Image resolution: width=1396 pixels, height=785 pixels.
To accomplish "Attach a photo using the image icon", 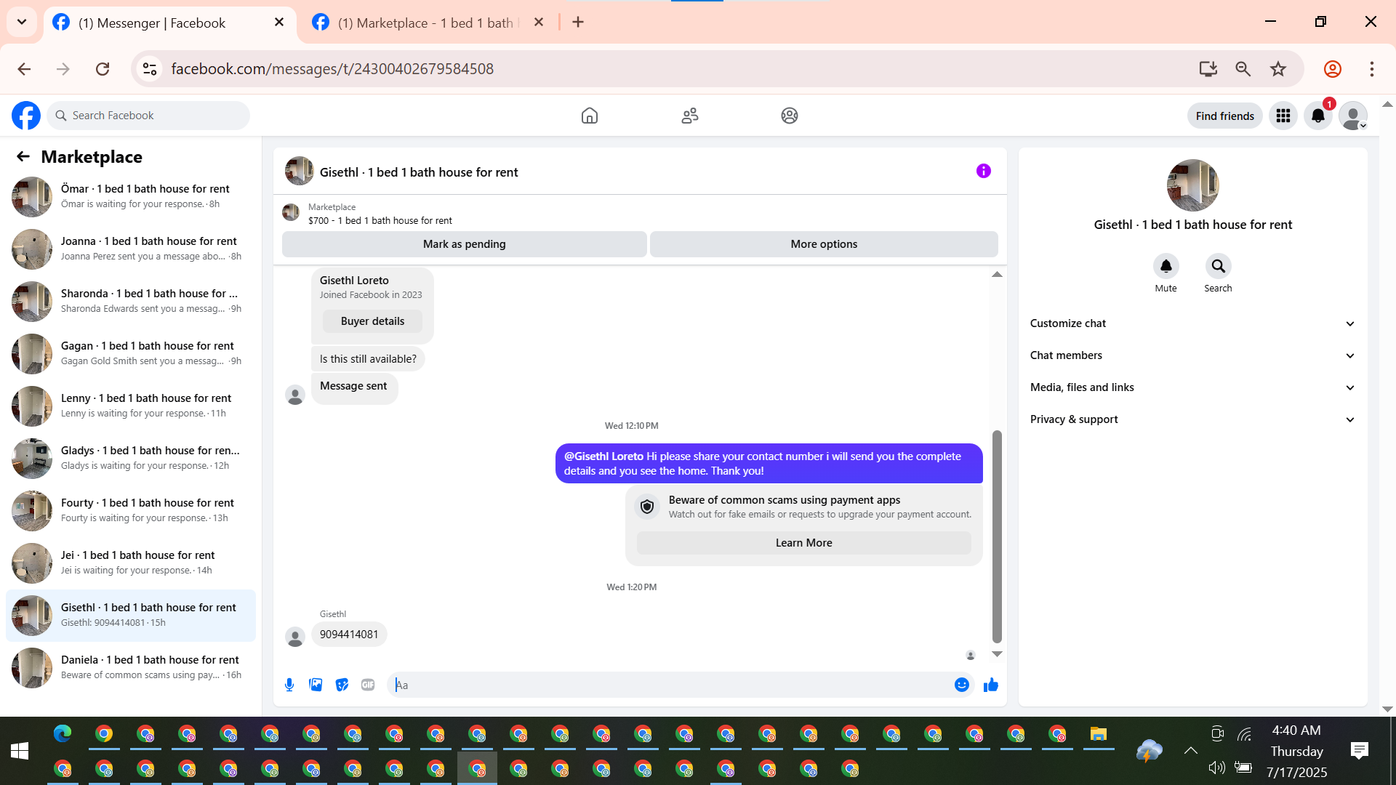I will pyautogui.click(x=316, y=685).
